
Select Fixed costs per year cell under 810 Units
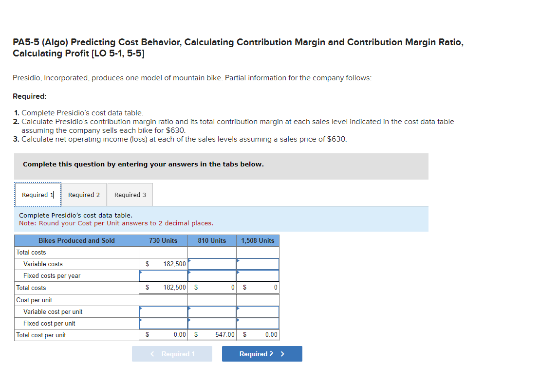[x=212, y=275]
